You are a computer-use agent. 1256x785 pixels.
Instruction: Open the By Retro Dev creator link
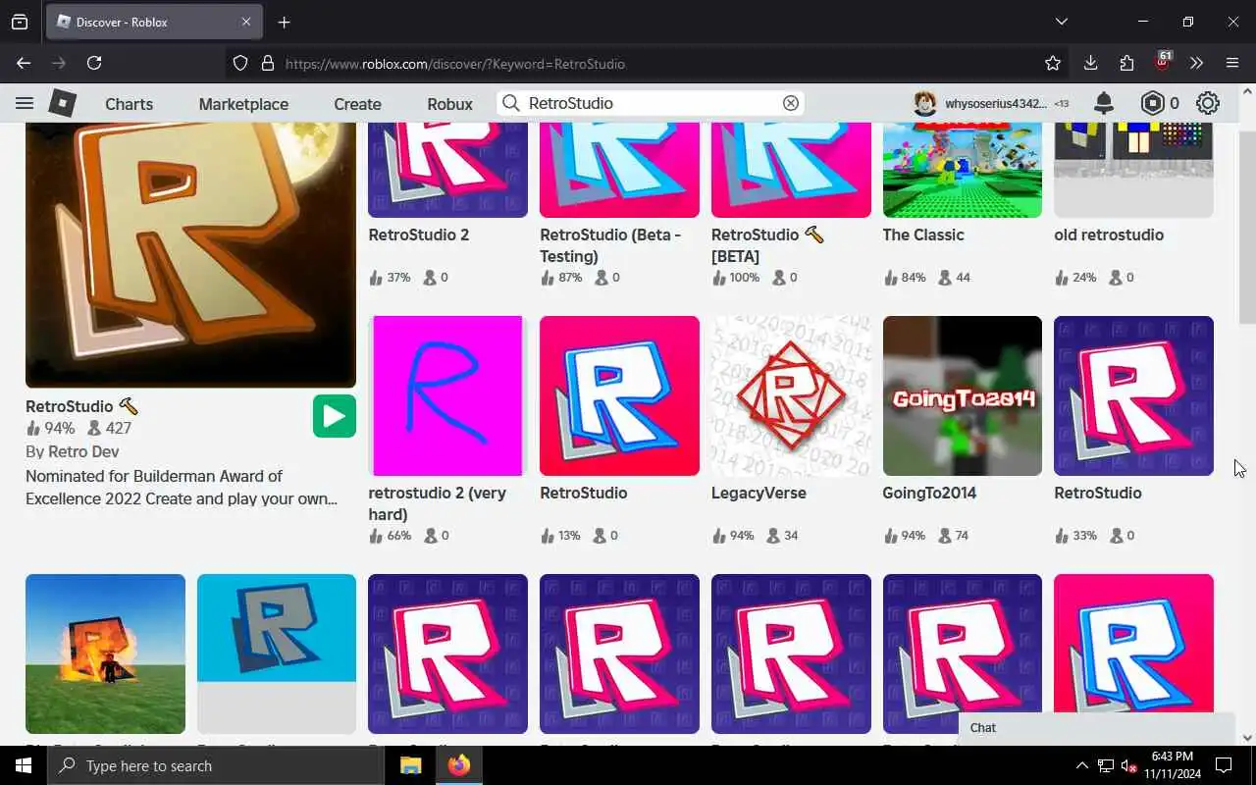(73, 451)
